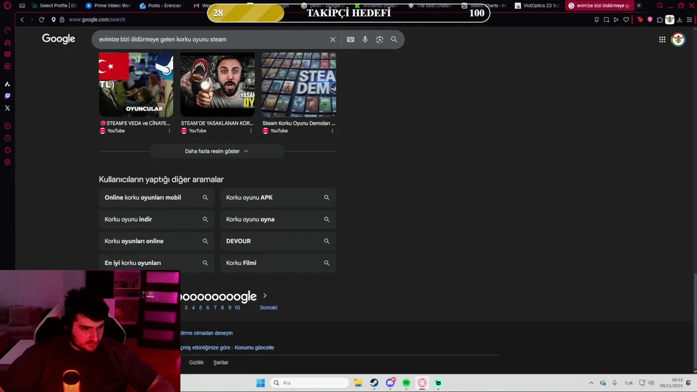Open the X sidebar panel
This screenshot has width=697, height=392.
[7, 108]
